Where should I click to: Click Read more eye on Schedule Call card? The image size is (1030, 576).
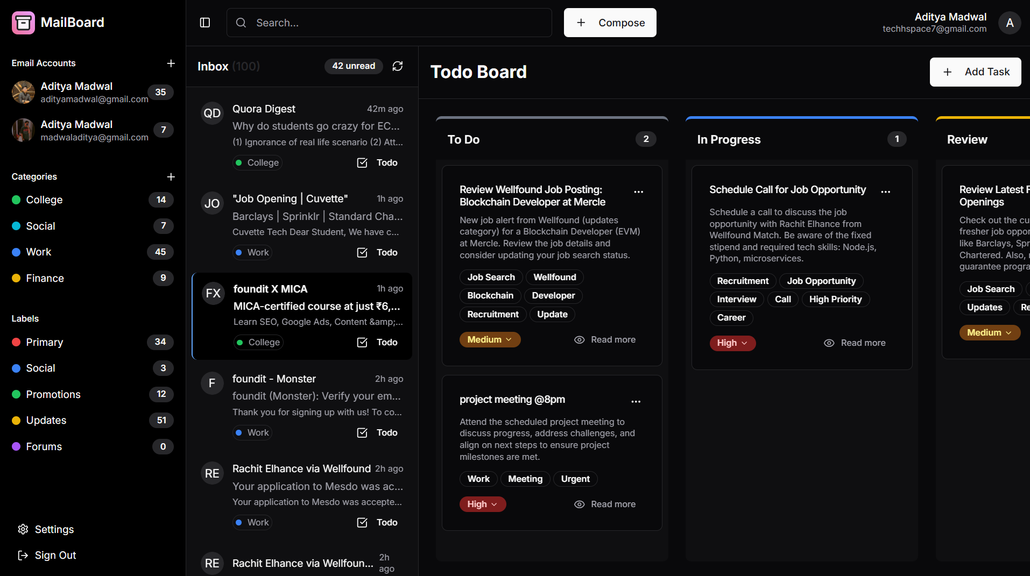point(829,343)
